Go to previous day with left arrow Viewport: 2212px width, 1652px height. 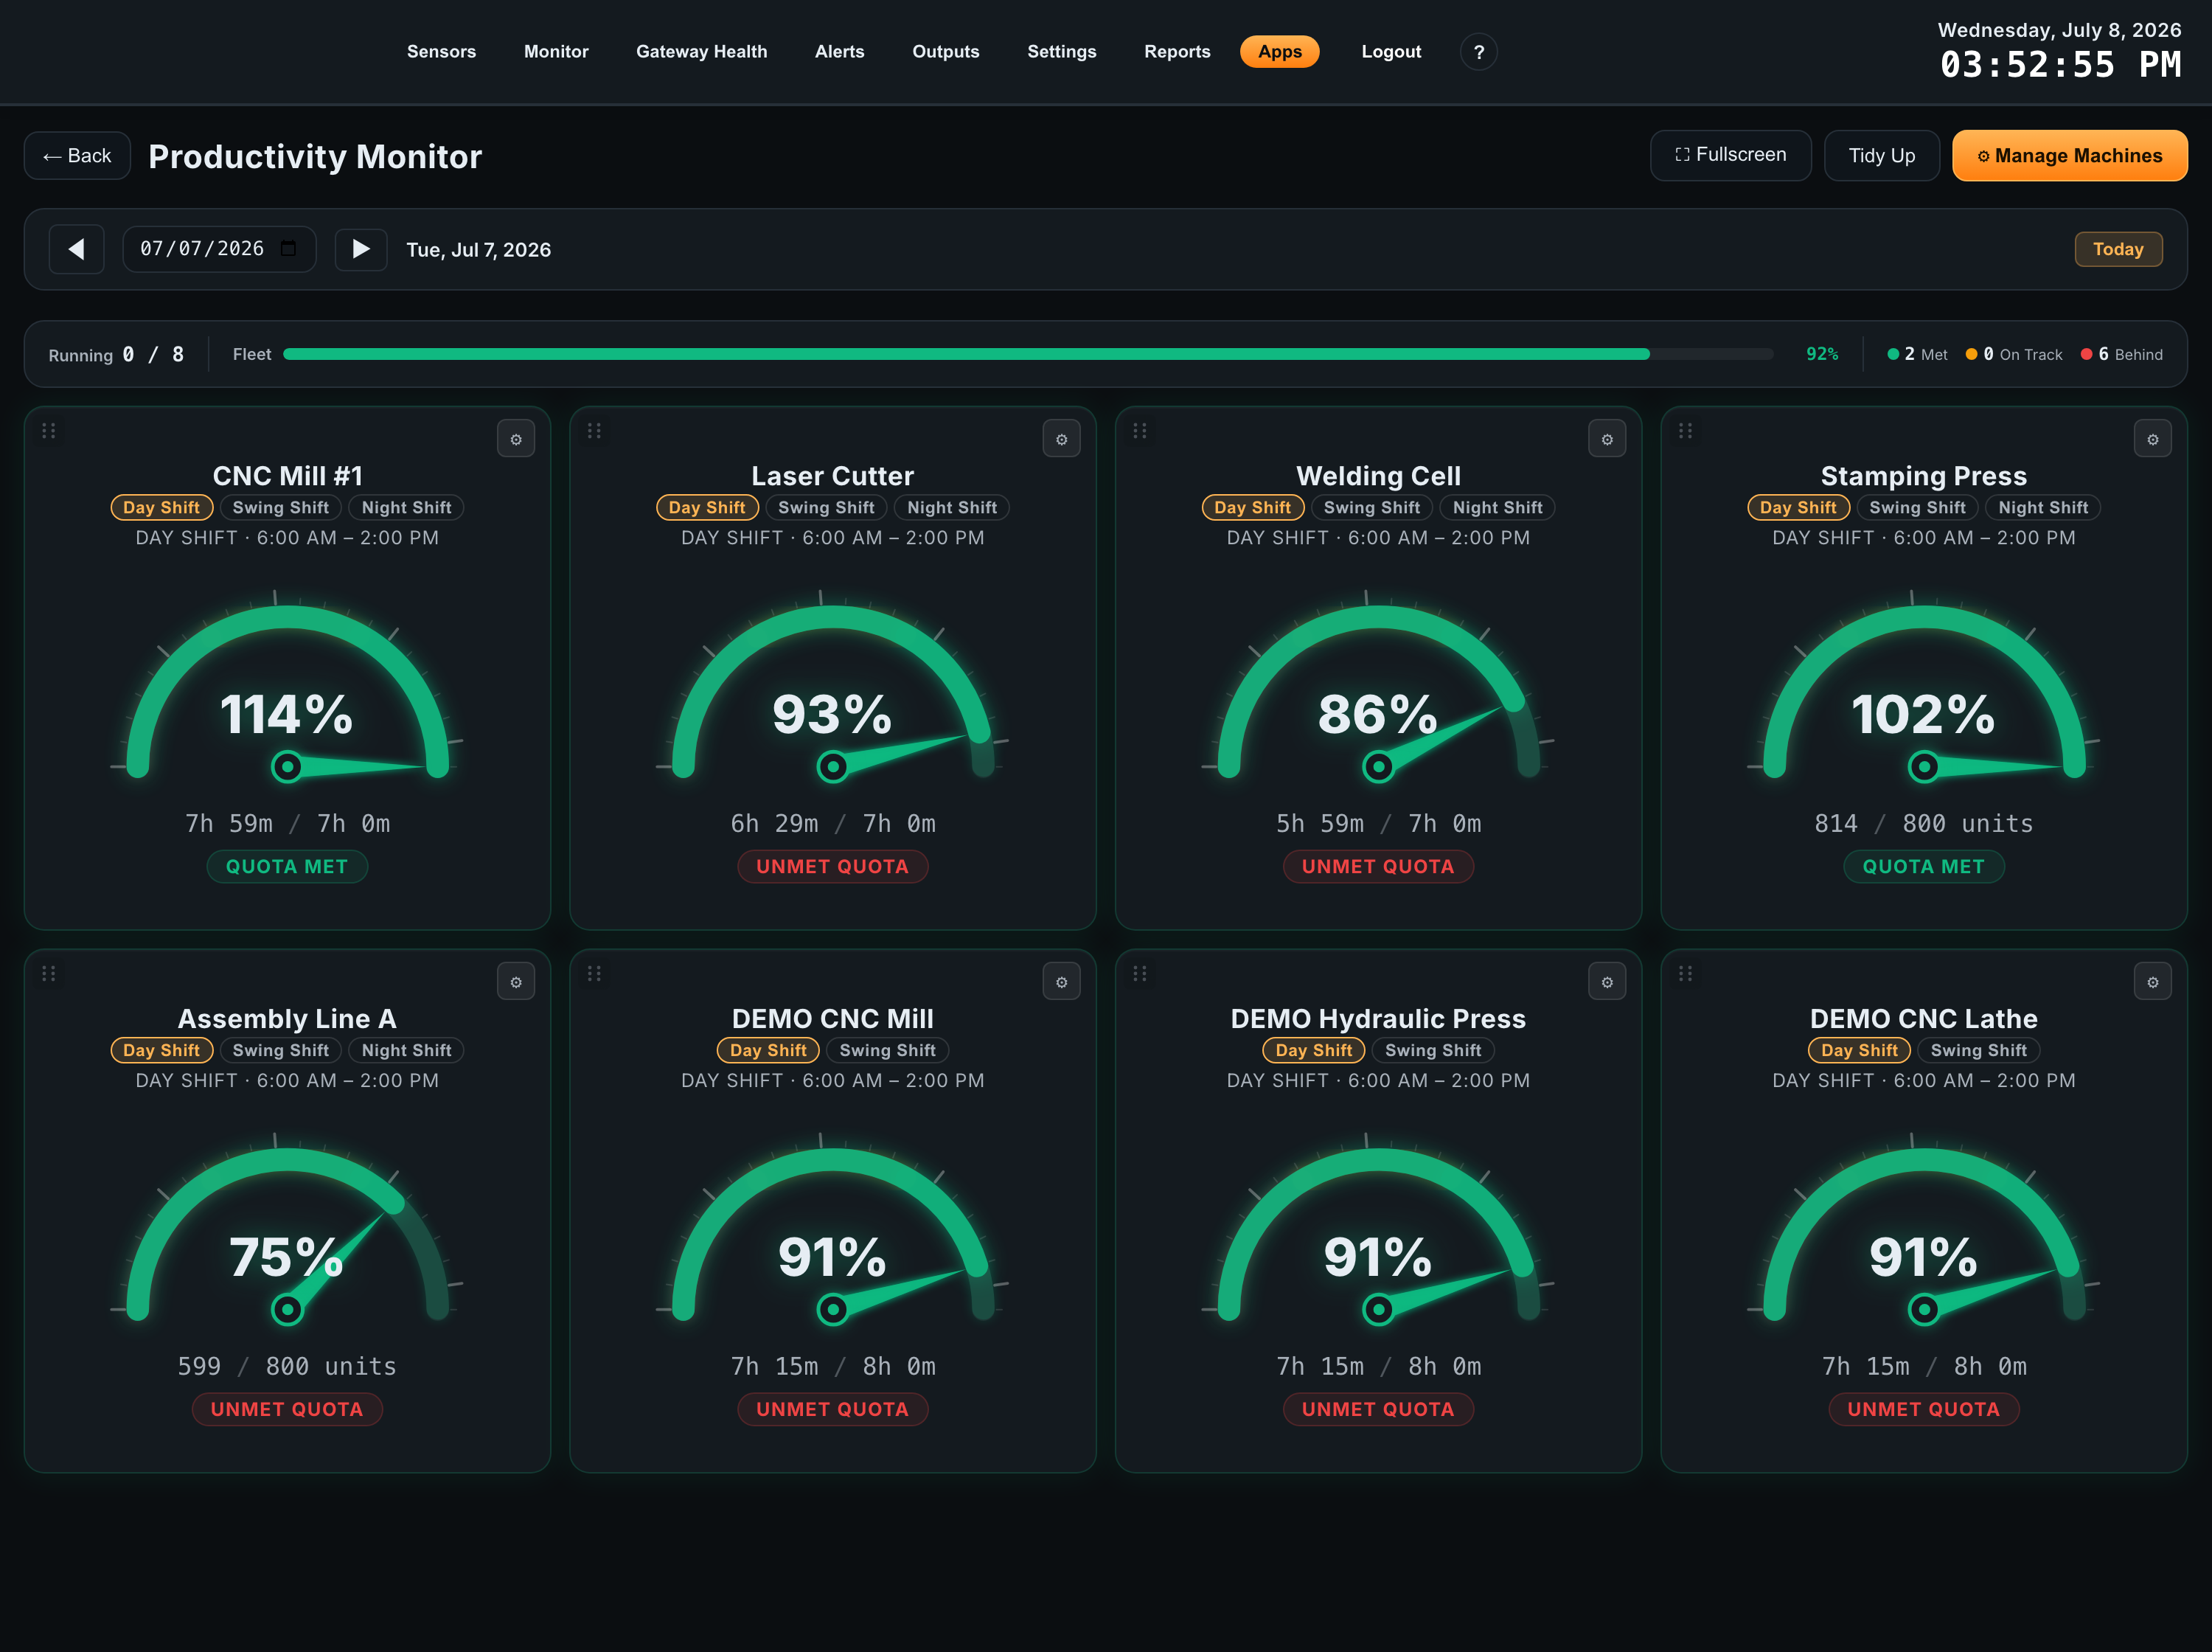[x=77, y=249]
